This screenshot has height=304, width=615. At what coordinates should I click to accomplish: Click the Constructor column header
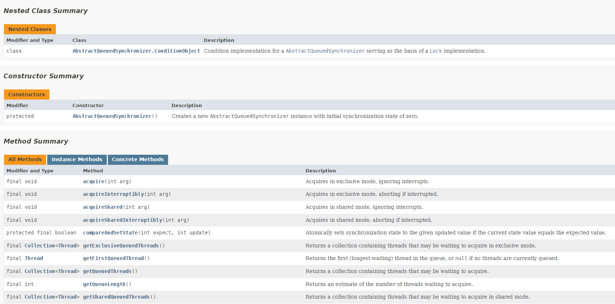88,105
